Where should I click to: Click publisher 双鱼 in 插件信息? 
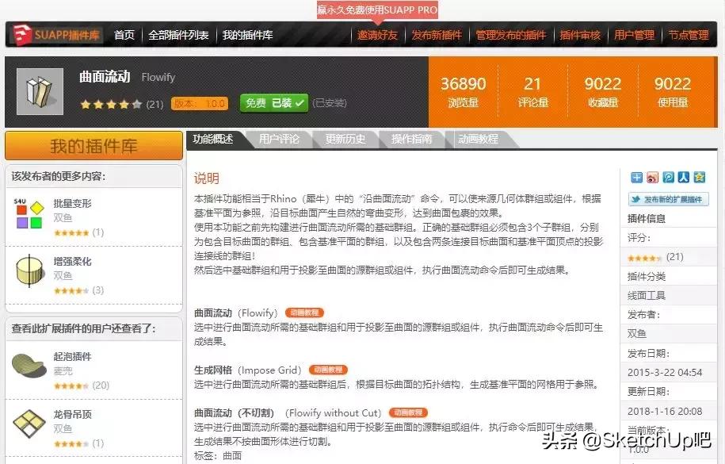[x=637, y=333]
